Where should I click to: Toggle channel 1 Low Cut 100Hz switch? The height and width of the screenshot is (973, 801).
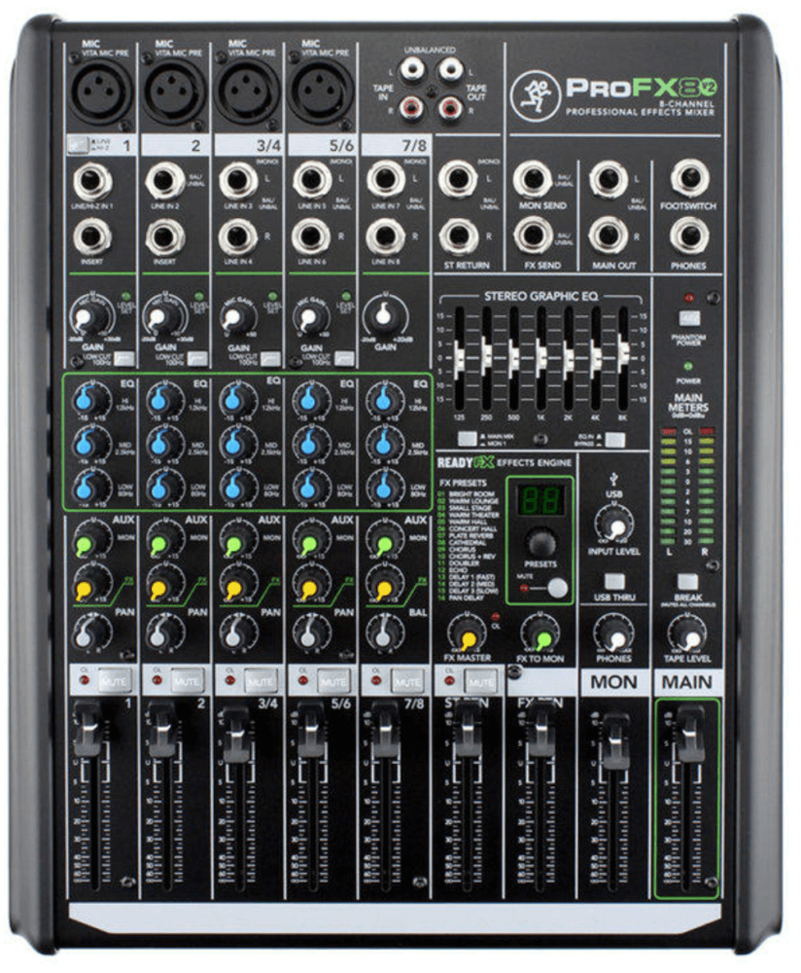pyautogui.click(x=124, y=358)
